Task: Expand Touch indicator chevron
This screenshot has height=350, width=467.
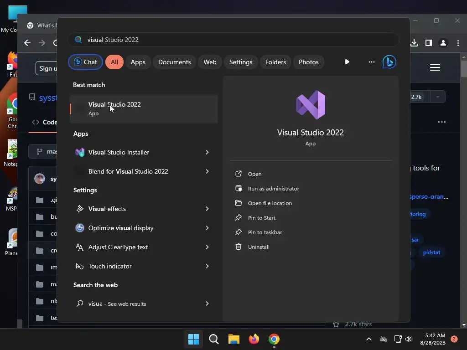Action: coord(207,266)
